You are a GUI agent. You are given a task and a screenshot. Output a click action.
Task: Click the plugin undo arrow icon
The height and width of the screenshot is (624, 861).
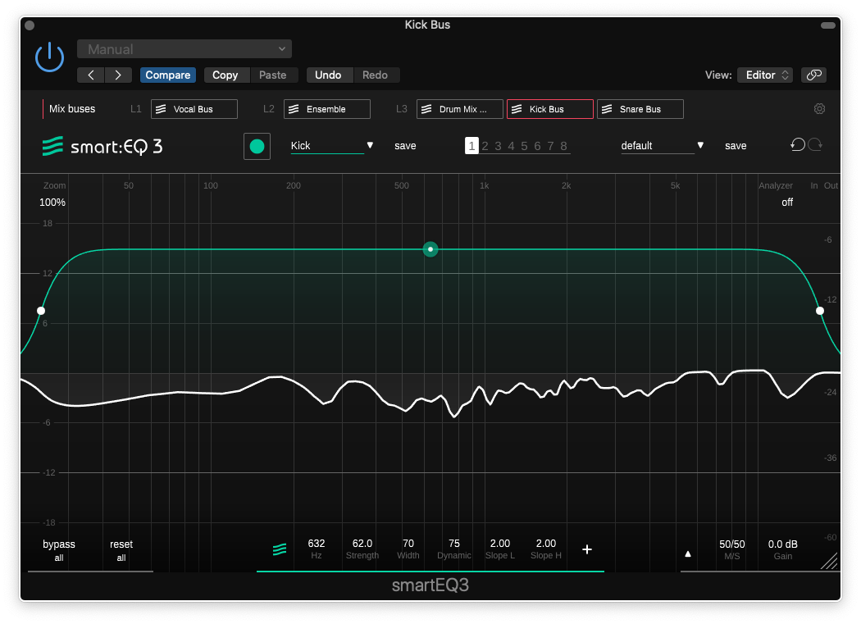coord(798,145)
